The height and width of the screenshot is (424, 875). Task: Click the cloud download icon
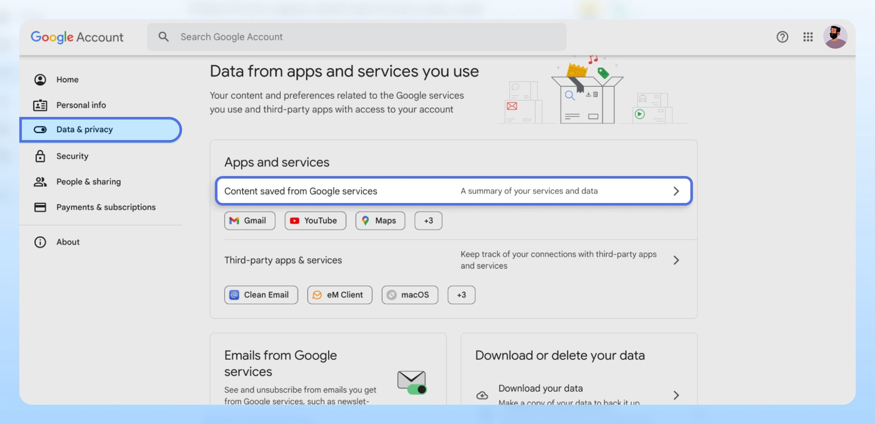pos(482,395)
